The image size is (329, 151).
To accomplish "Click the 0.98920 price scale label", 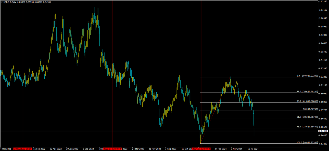I will click(323, 27).
